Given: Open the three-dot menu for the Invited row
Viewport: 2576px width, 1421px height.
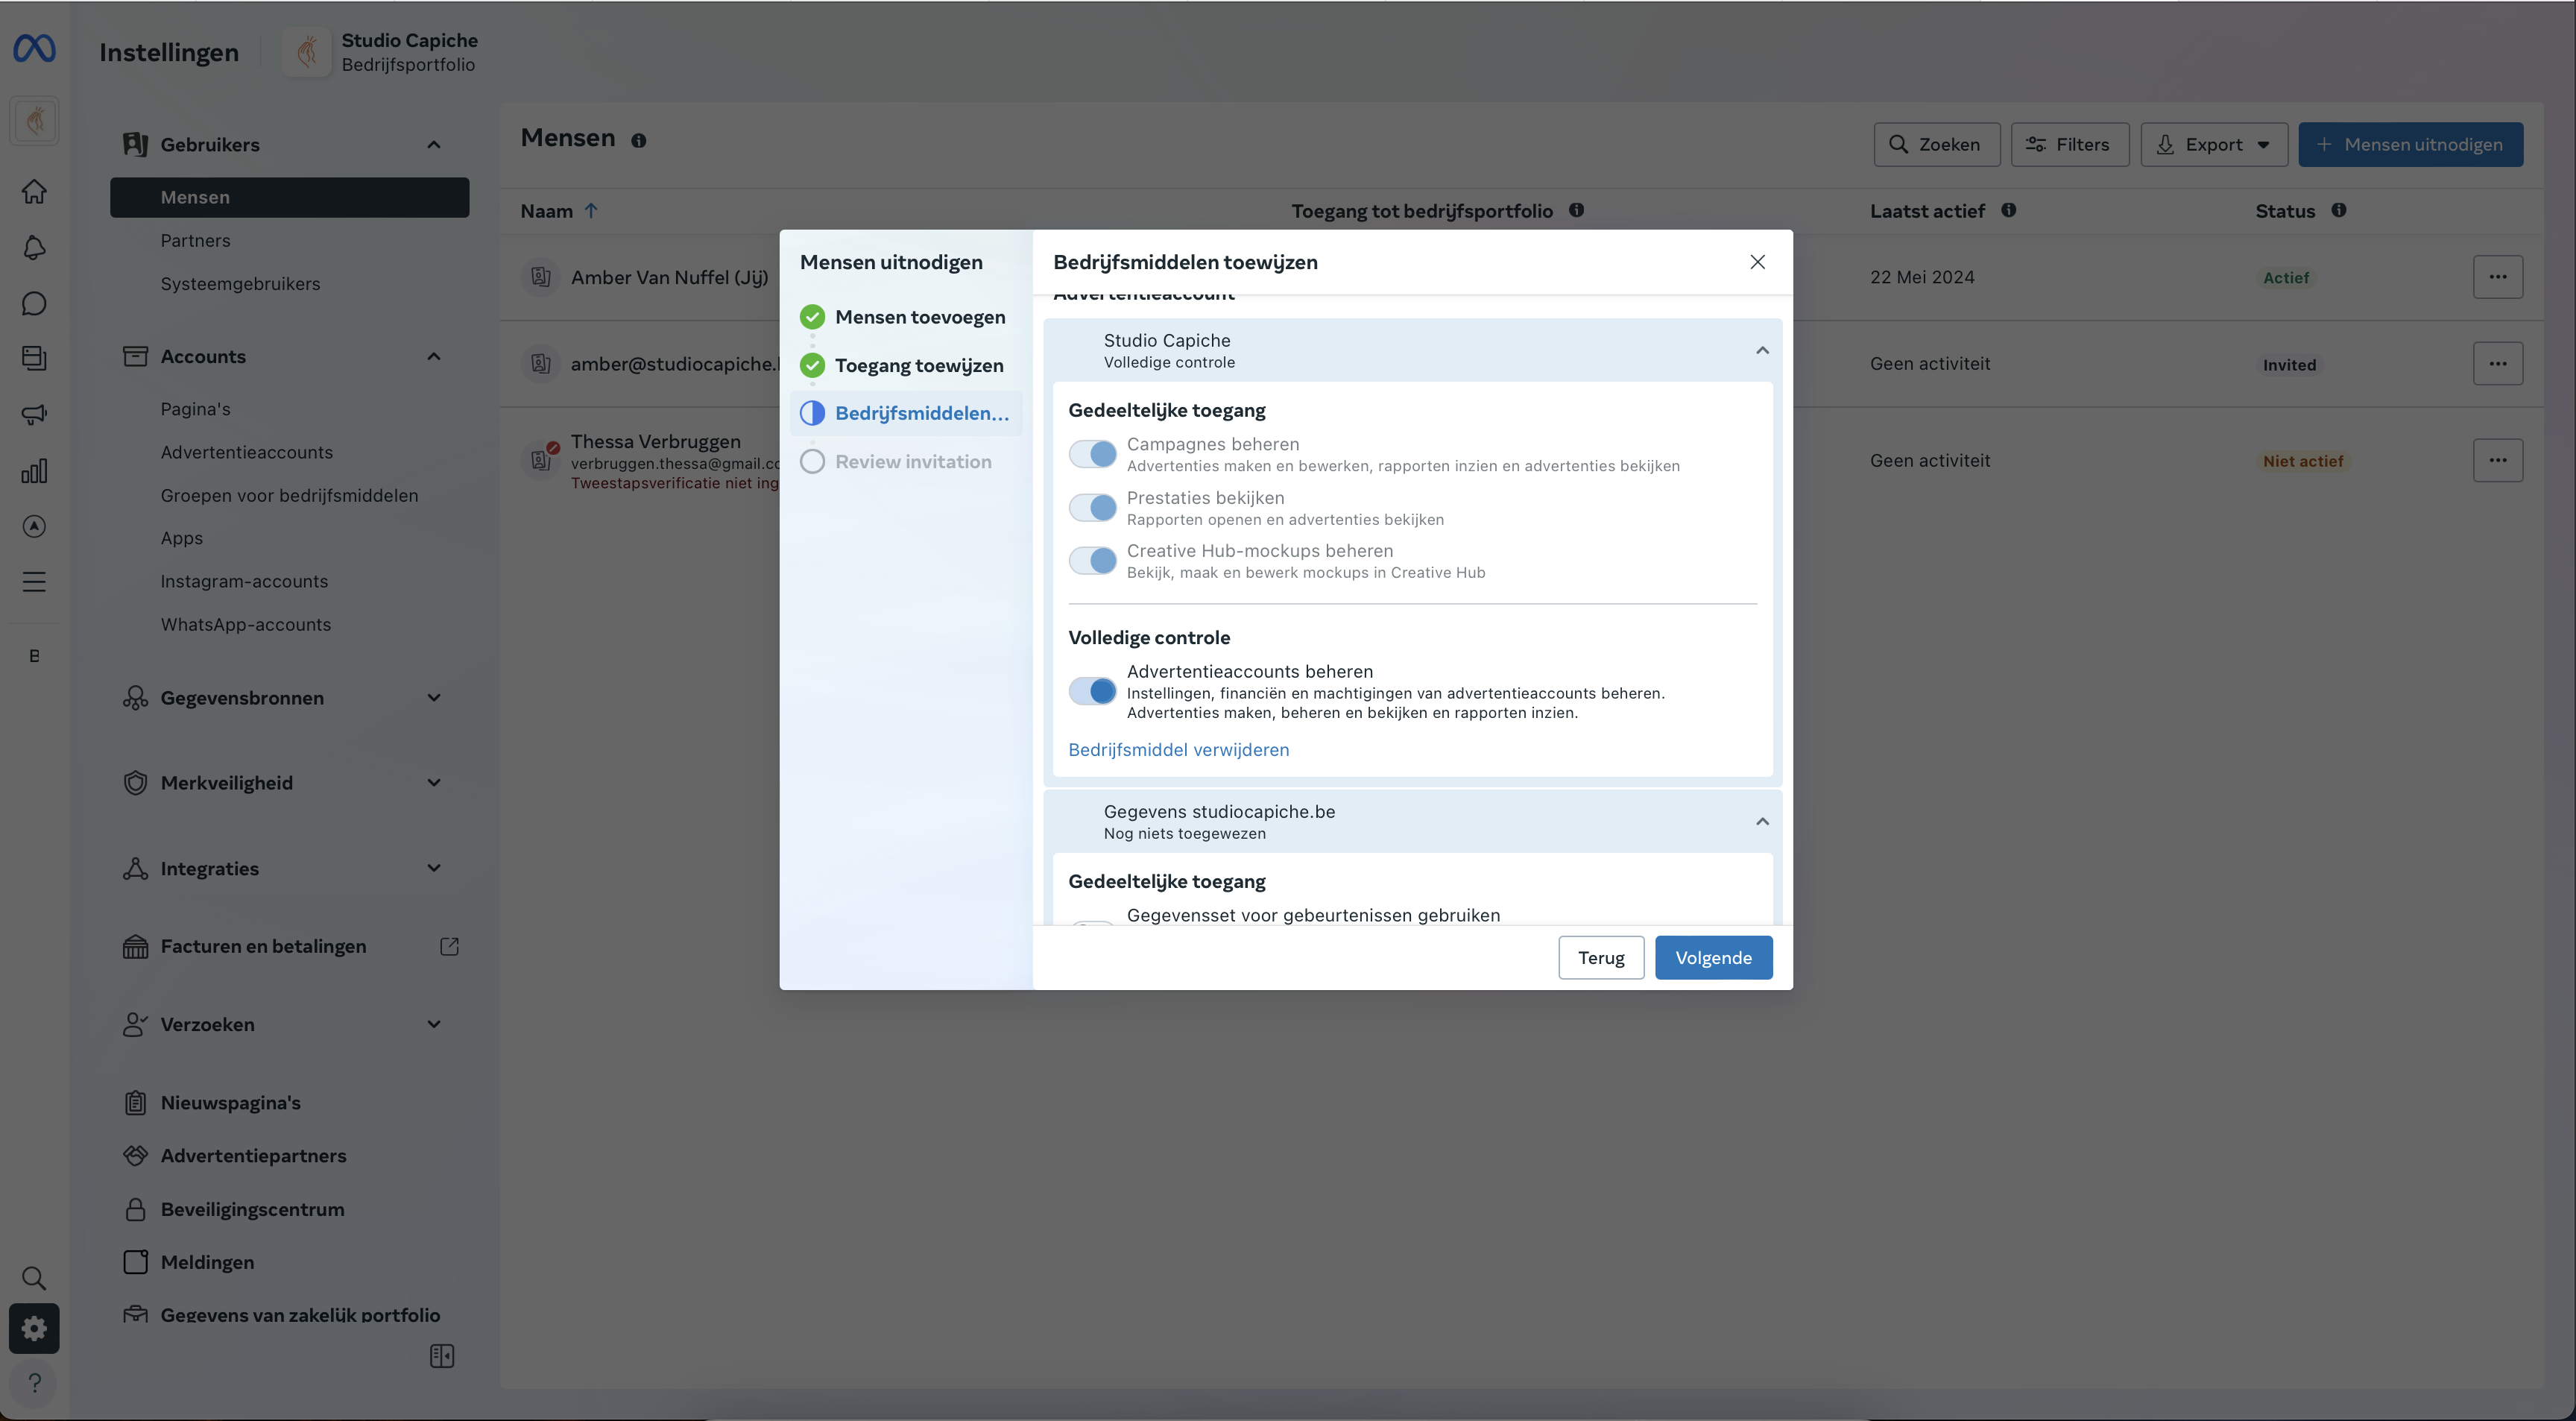Looking at the screenshot, I should (x=2498, y=364).
